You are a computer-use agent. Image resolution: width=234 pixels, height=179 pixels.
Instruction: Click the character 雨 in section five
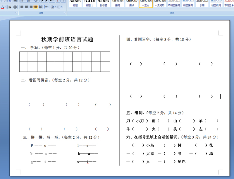click(154, 121)
